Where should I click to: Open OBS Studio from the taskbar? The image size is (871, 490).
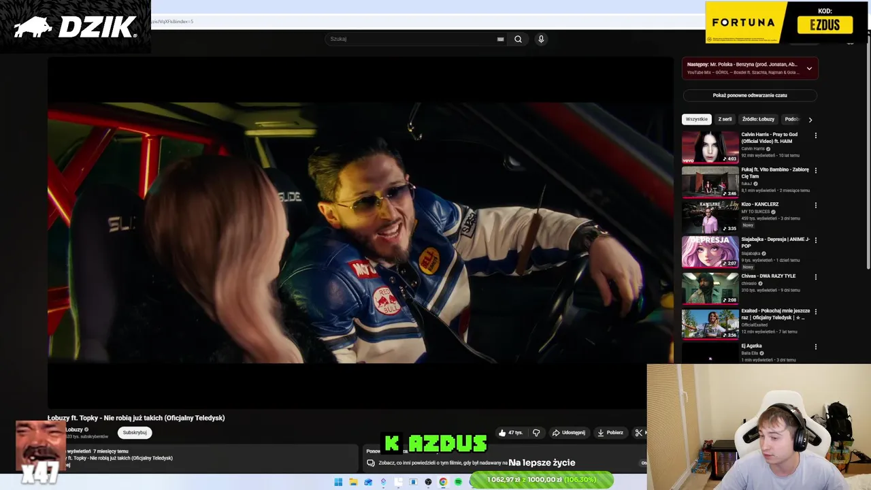tap(428, 482)
